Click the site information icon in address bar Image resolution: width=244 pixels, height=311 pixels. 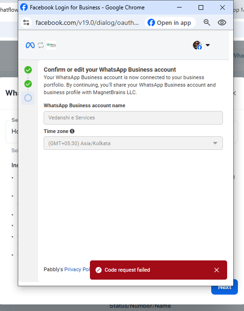click(x=26, y=22)
